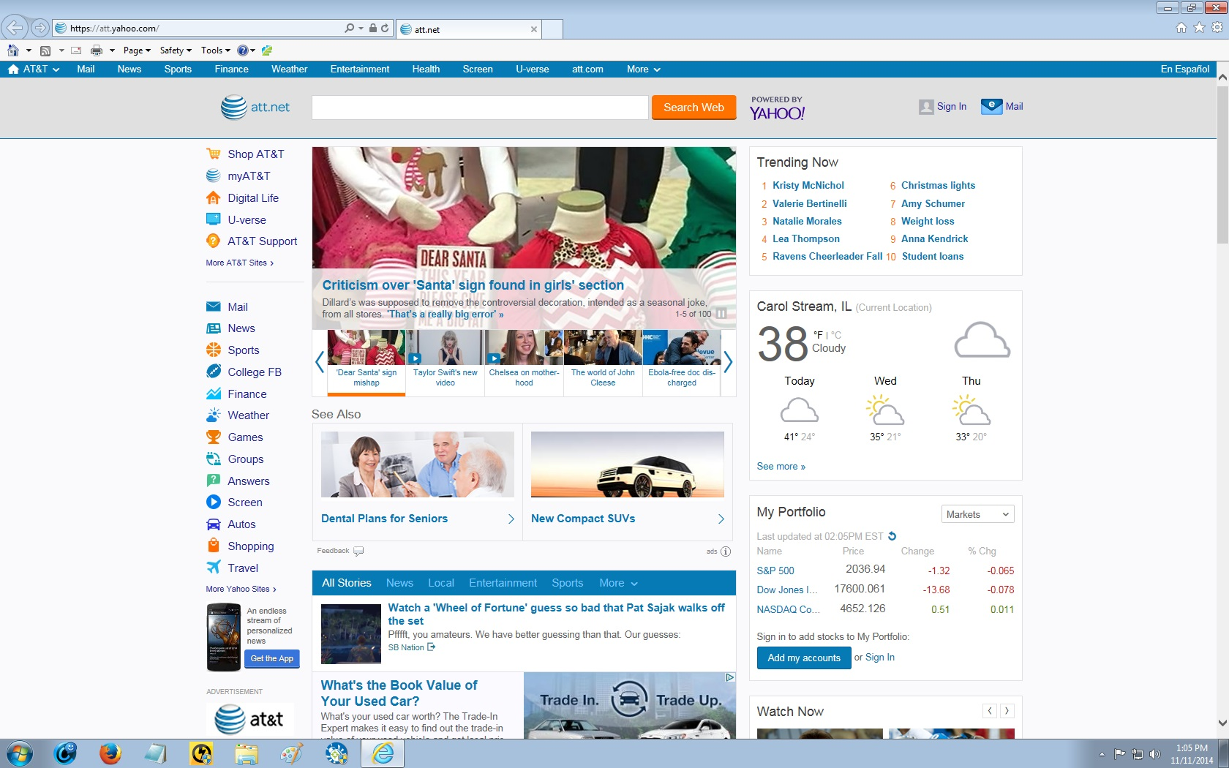Screen dimensions: 1229x768
Task: Open the Groups icon in sidebar
Action: 213,459
